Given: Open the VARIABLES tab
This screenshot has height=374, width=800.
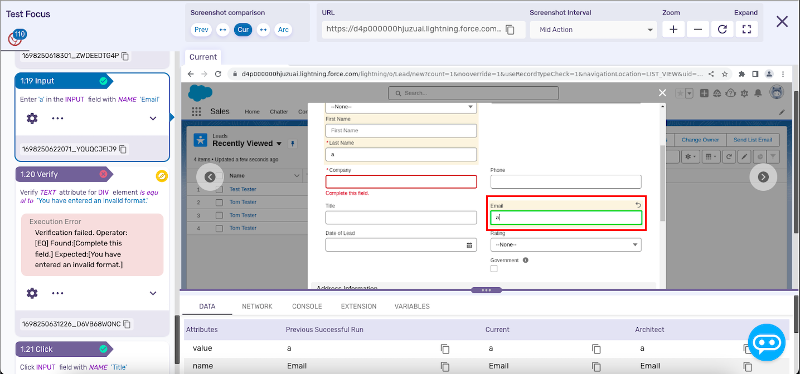Looking at the screenshot, I should coord(412,306).
